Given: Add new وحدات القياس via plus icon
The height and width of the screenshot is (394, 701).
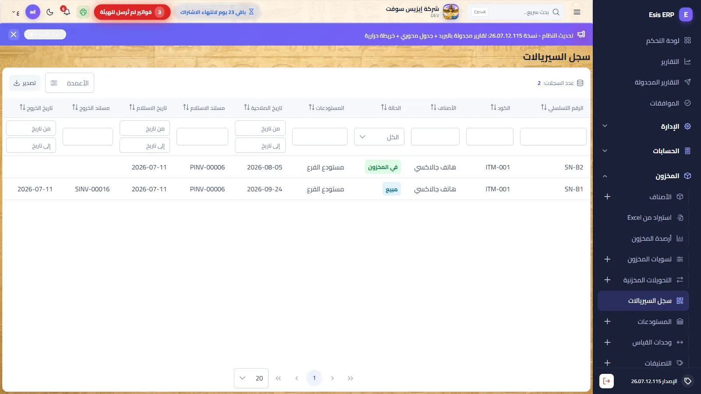Looking at the screenshot, I should tap(607, 342).
